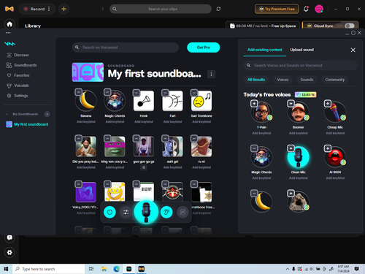The width and height of the screenshot is (365, 274).
Task: Add keybind for ashi gal sound
Action: click(172, 167)
